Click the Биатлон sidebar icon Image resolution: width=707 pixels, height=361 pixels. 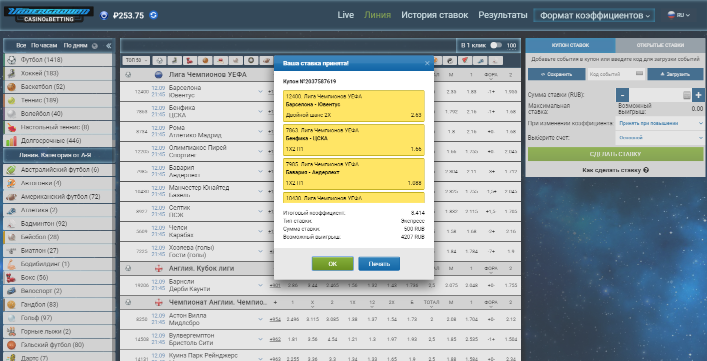point(11,251)
